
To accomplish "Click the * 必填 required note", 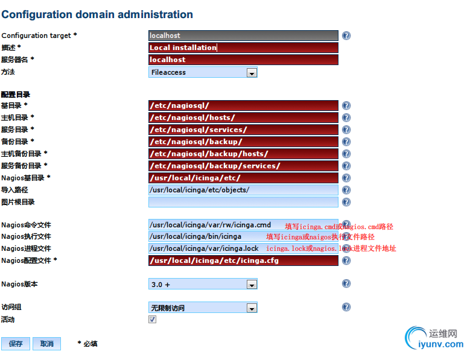I will click(87, 344).
